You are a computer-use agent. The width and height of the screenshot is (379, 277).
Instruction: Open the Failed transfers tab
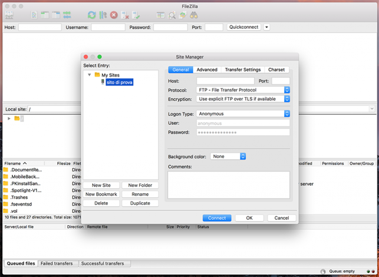(x=57, y=263)
